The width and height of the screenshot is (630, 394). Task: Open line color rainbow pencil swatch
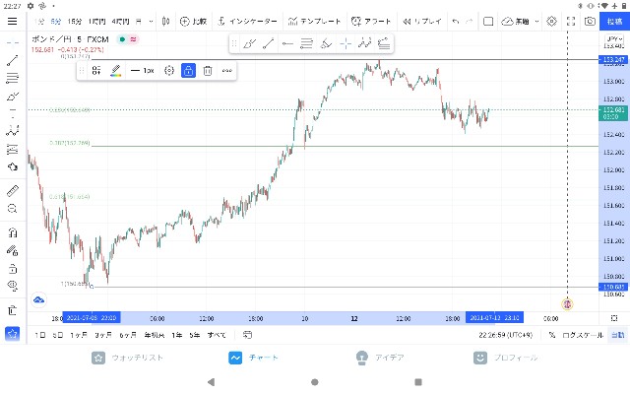click(x=116, y=71)
